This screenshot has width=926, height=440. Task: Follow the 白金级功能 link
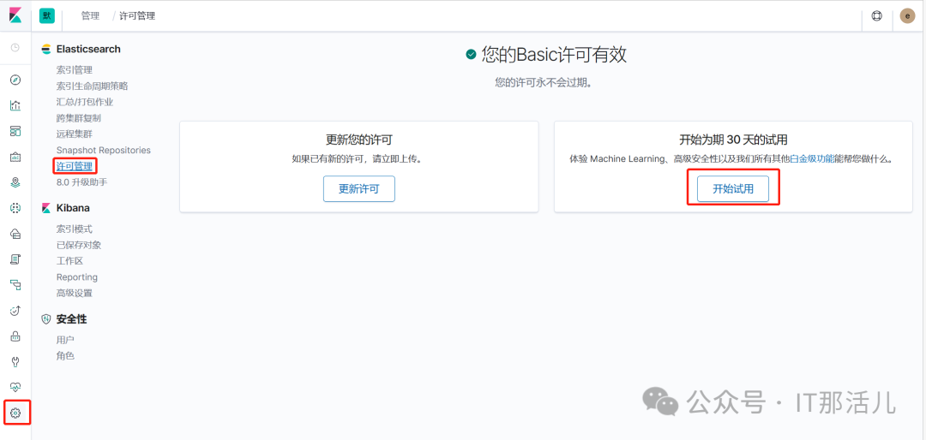[812, 159]
